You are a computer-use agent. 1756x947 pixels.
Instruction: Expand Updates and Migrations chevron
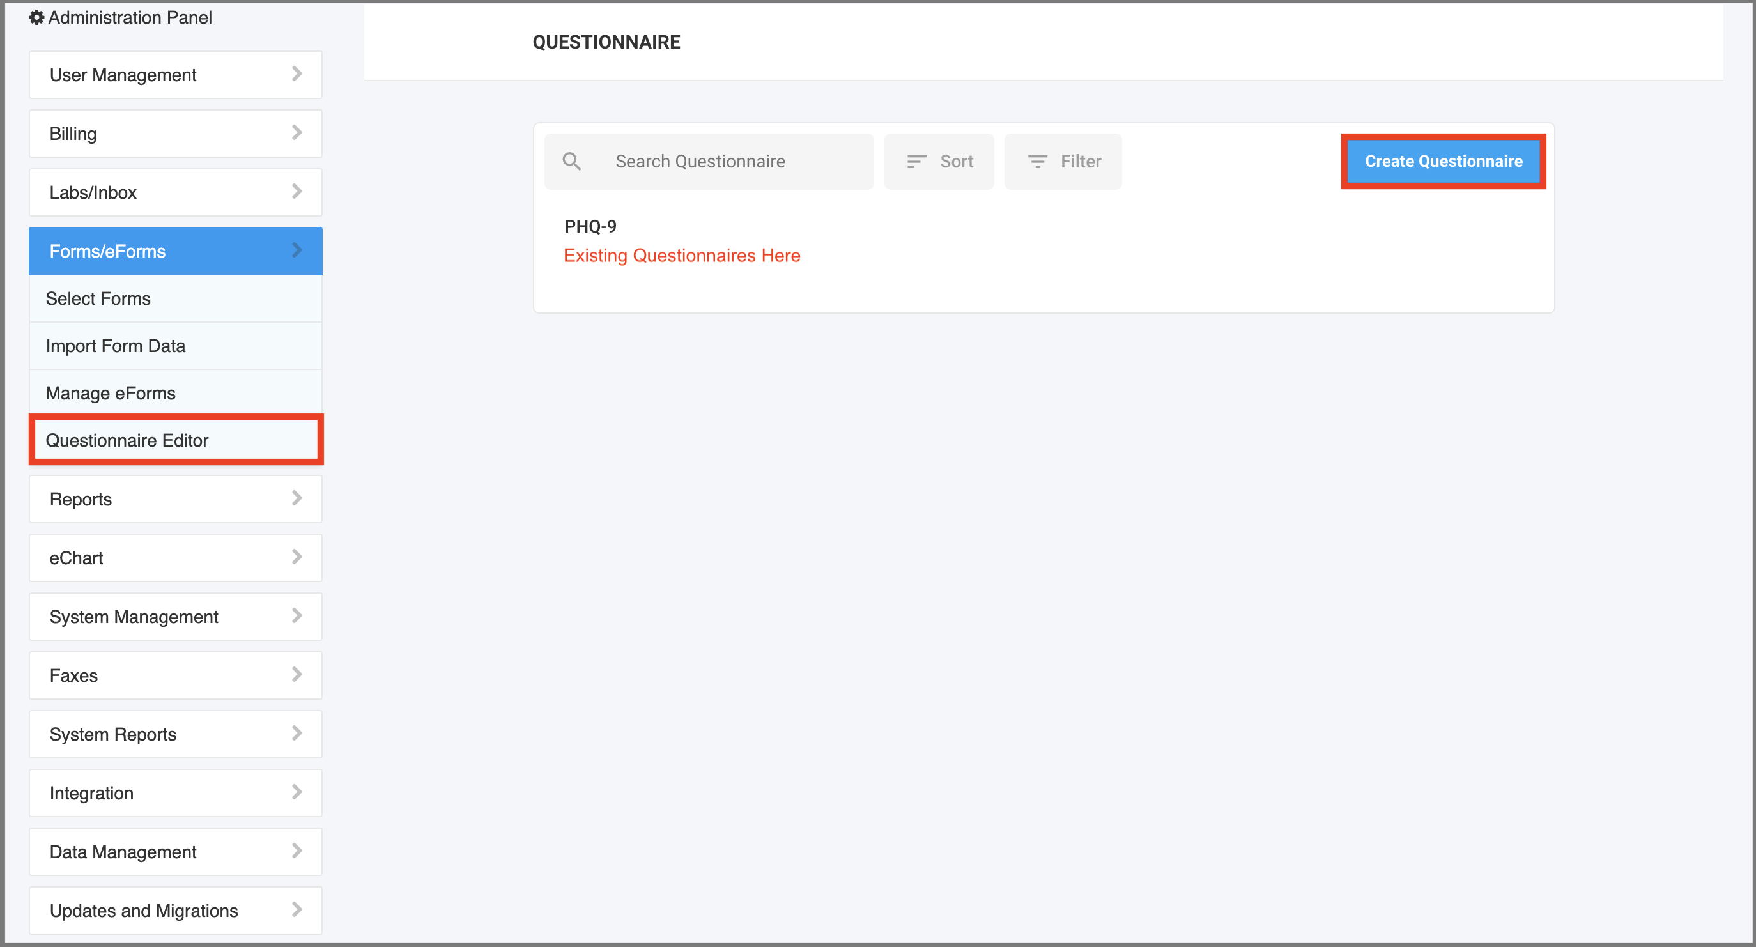(297, 909)
